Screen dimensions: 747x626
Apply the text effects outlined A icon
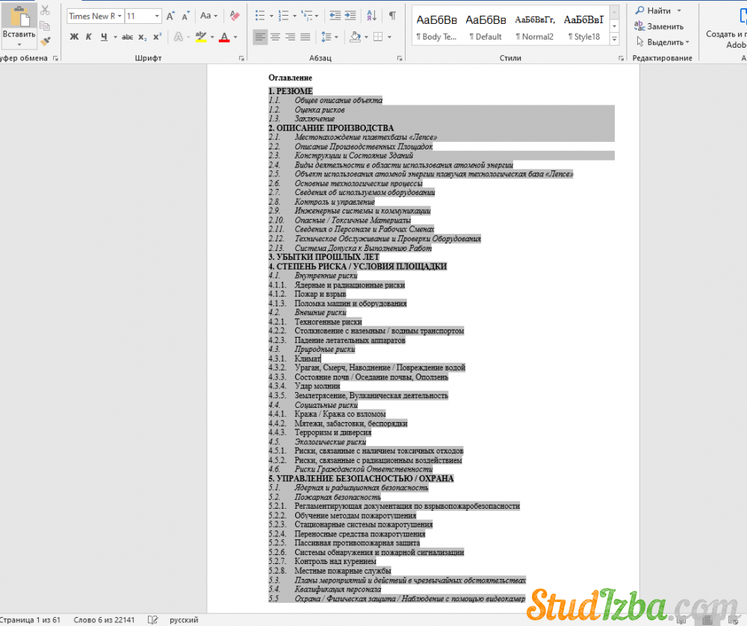[x=179, y=37]
